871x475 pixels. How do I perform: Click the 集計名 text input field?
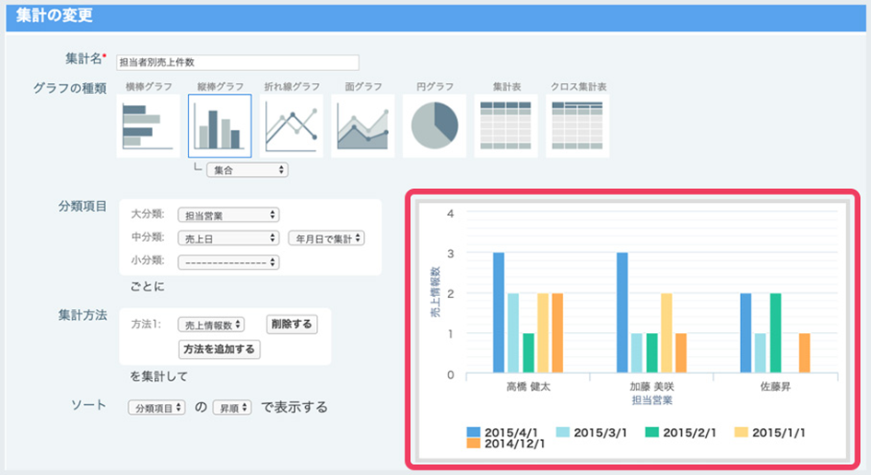(237, 63)
